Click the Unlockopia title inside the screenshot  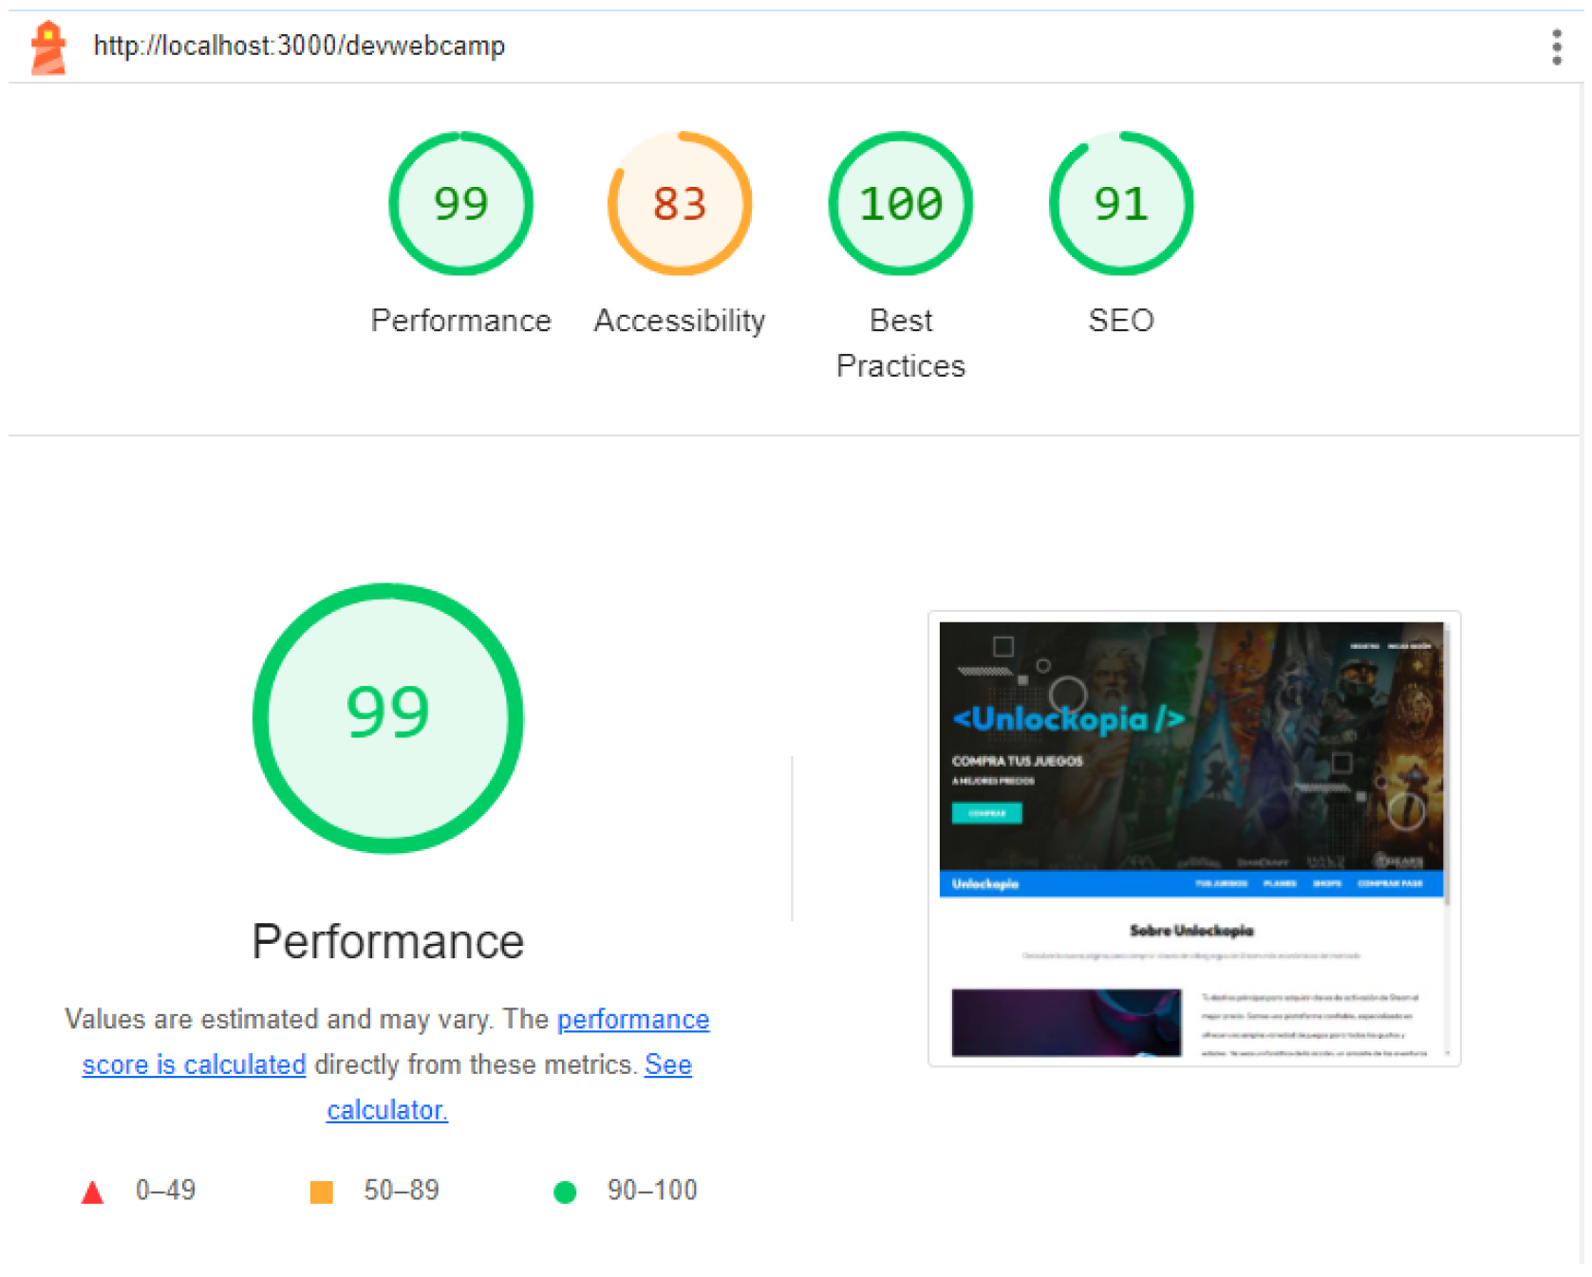click(x=1068, y=719)
